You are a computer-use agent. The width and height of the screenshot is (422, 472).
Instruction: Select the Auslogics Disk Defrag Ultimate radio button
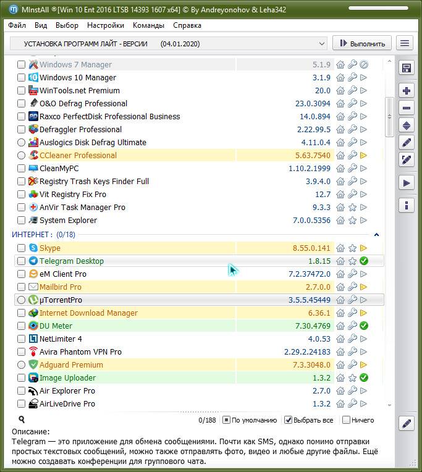(21, 142)
